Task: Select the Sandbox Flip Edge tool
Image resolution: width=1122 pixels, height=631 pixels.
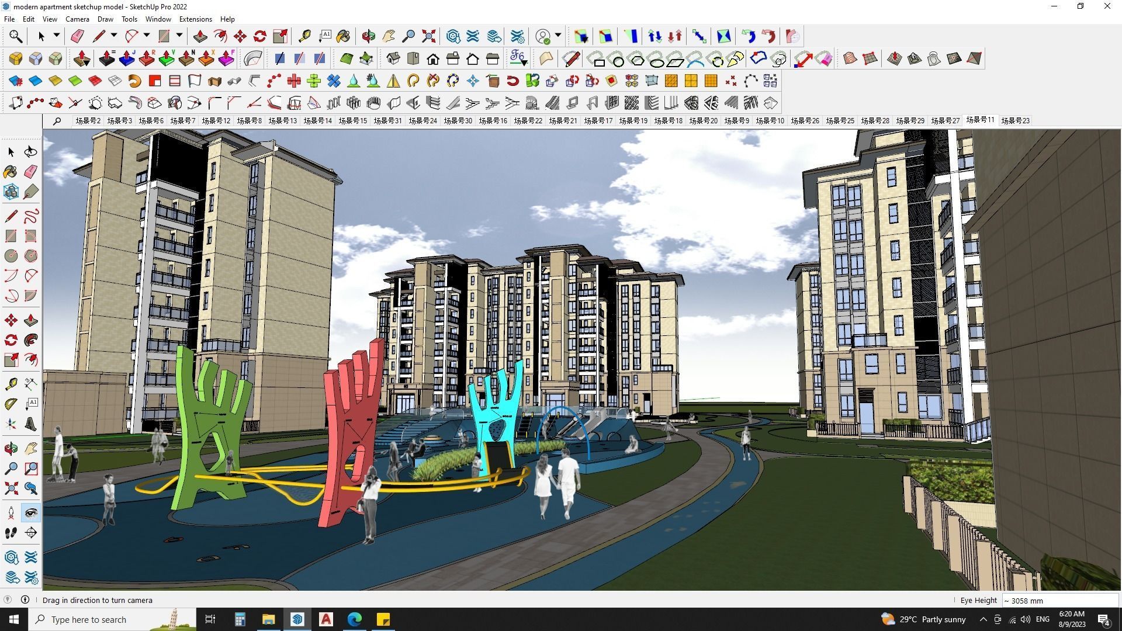Action: pyautogui.click(x=974, y=58)
